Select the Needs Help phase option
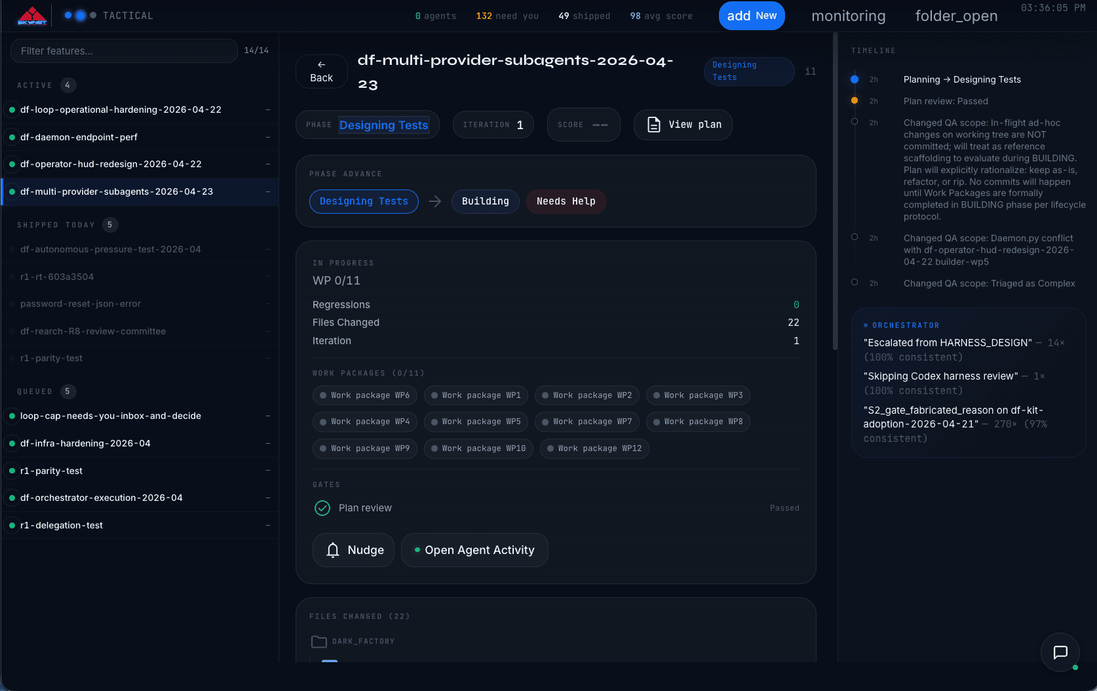1097x691 pixels. 566,201
